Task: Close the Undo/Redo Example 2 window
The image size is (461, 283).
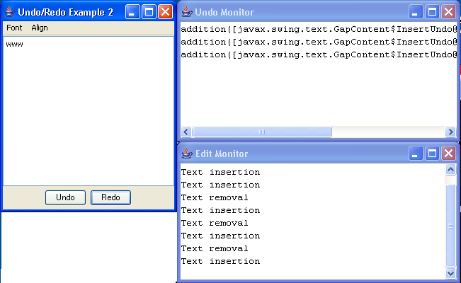Action: pyautogui.click(x=165, y=12)
